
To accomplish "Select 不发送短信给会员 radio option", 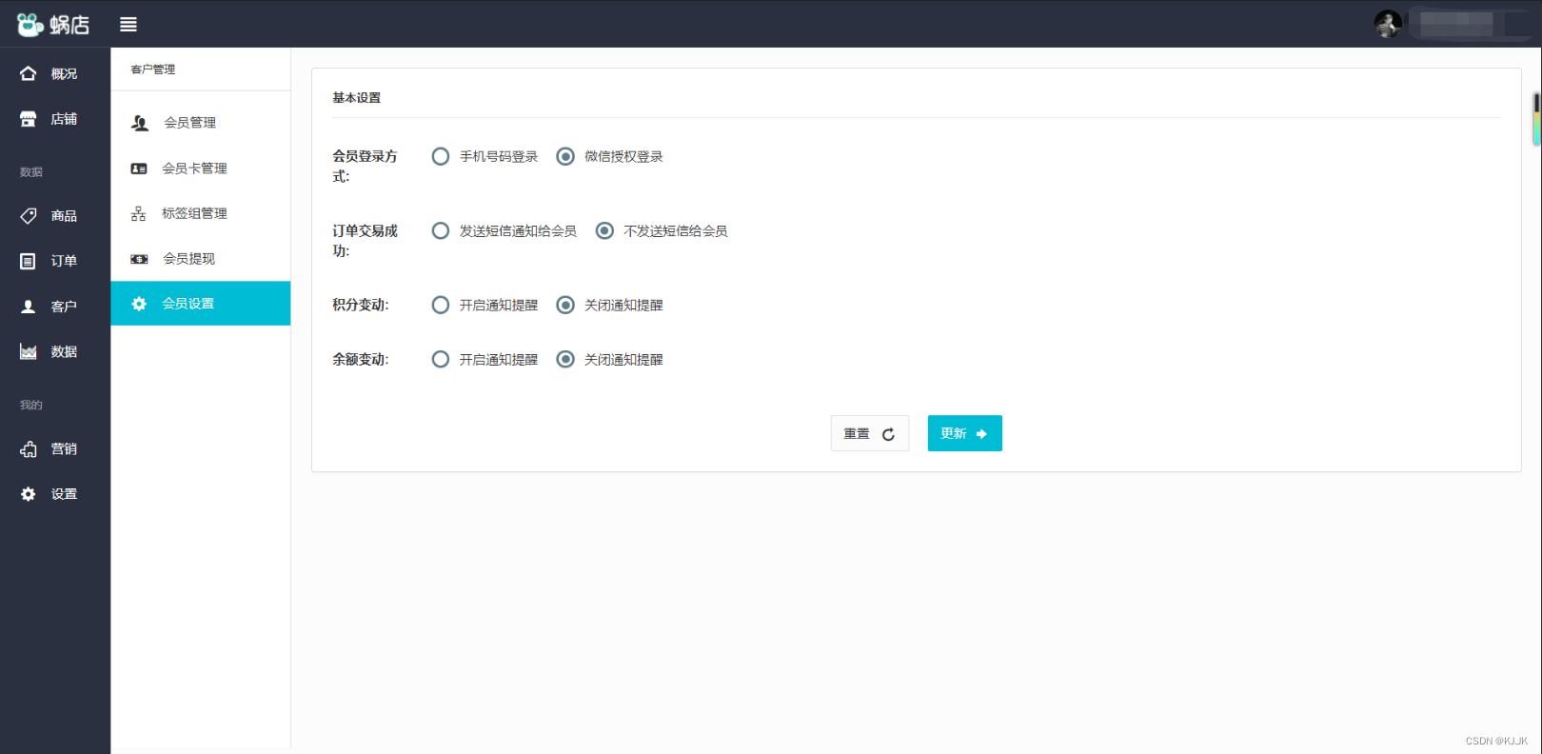I will [x=604, y=230].
